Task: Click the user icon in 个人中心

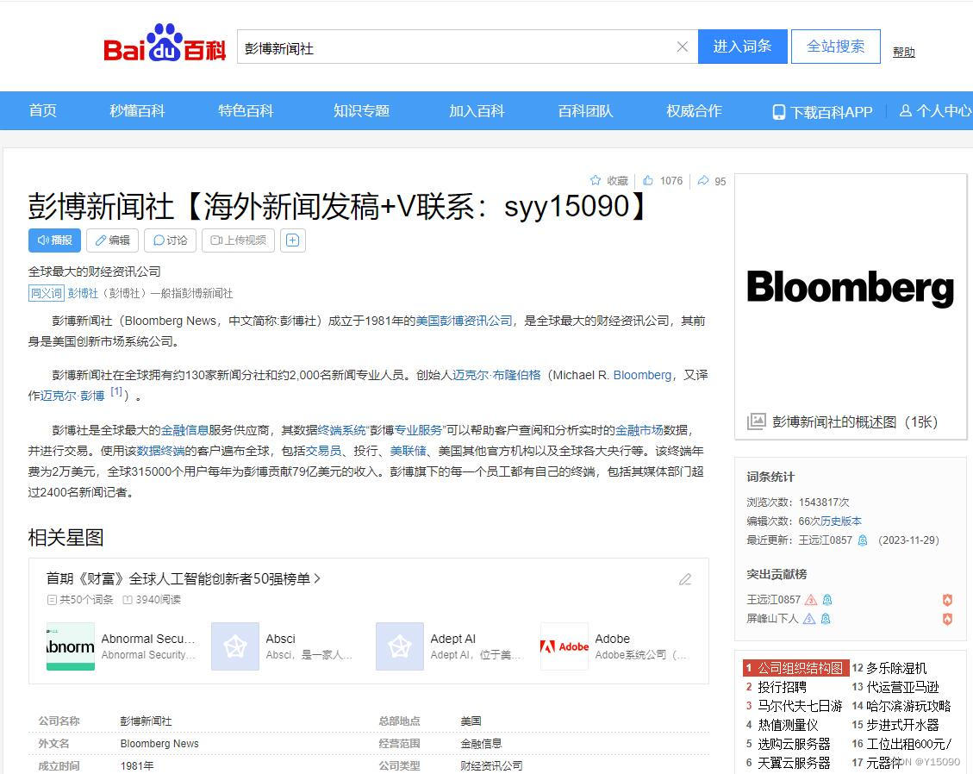Action: pyautogui.click(x=906, y=110)
